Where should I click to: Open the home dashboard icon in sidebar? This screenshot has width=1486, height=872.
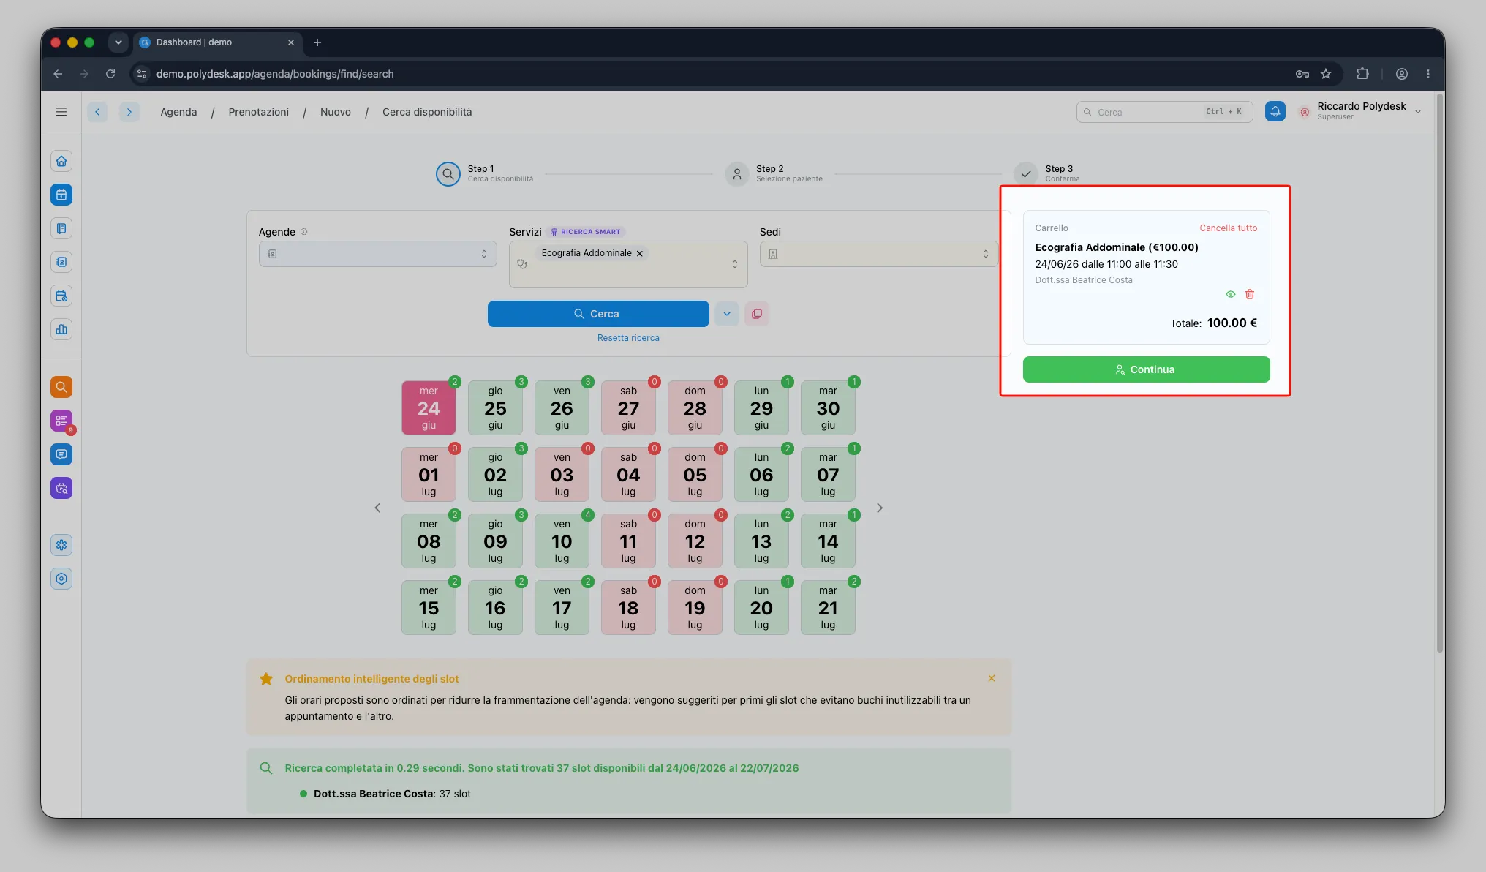[61, 161]
